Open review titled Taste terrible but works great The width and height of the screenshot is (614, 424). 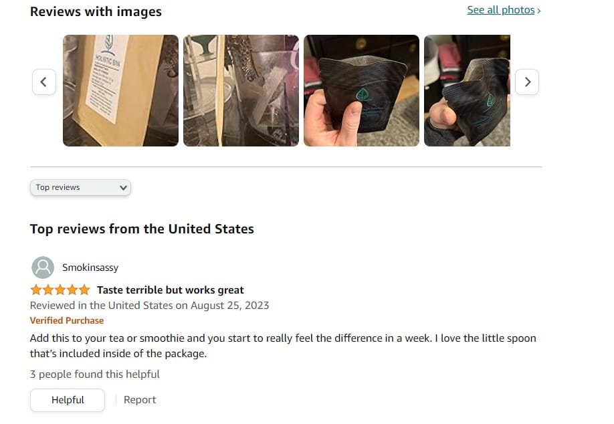tap(171, 290)
